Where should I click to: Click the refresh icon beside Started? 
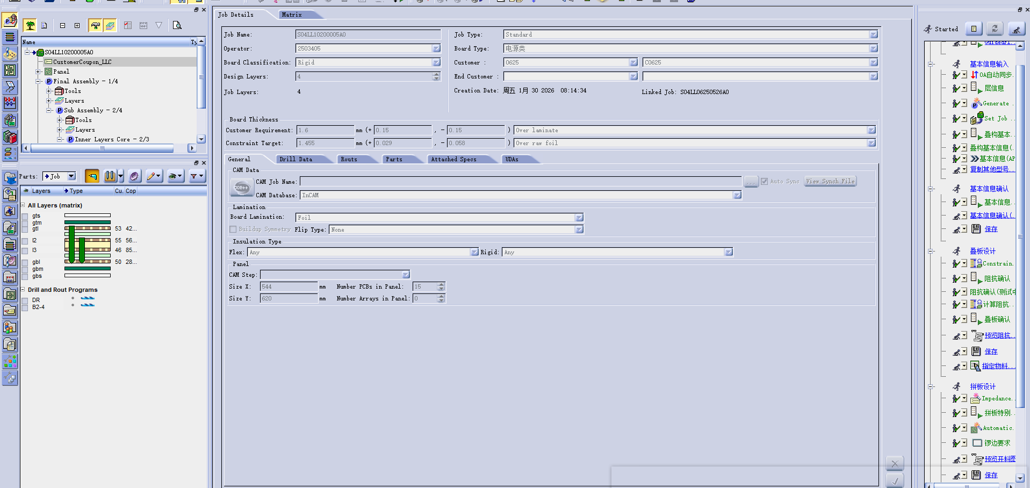coord(995,29)
